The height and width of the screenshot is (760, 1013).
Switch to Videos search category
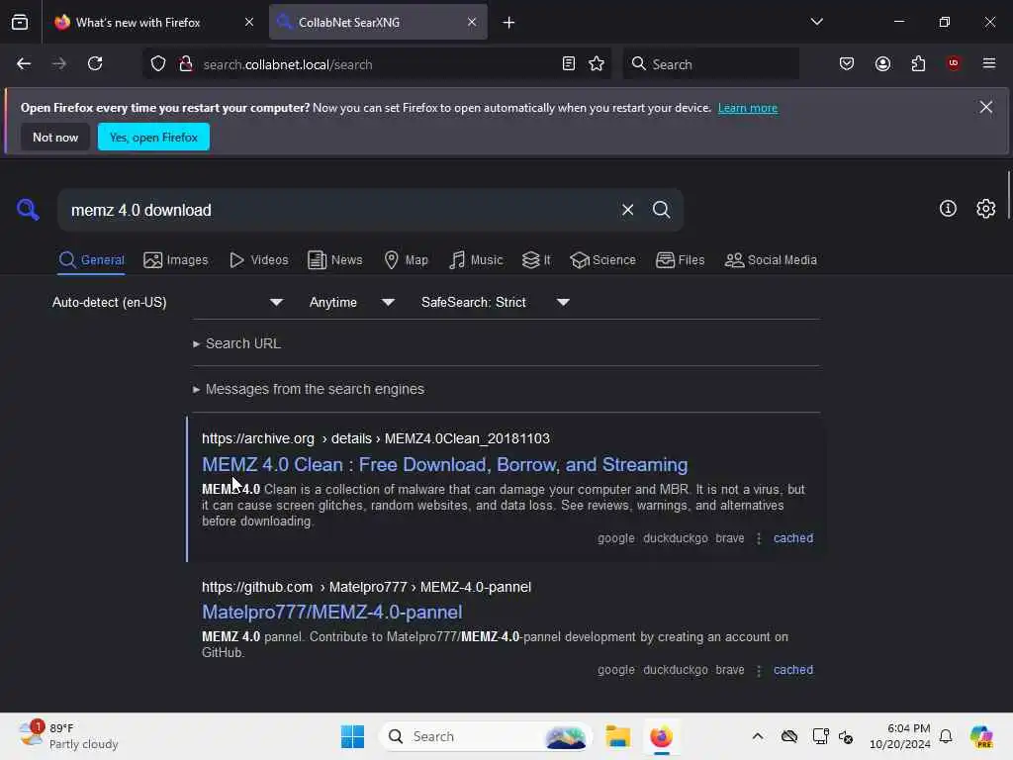(259, 260)
